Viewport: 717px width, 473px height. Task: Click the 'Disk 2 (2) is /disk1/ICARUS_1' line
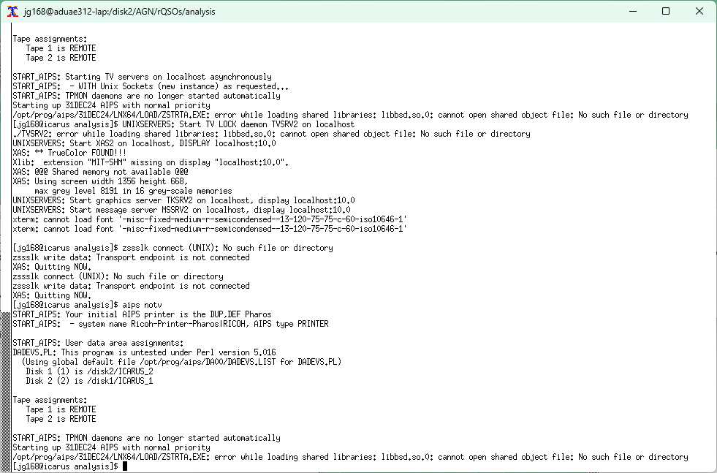click(91, 381)
